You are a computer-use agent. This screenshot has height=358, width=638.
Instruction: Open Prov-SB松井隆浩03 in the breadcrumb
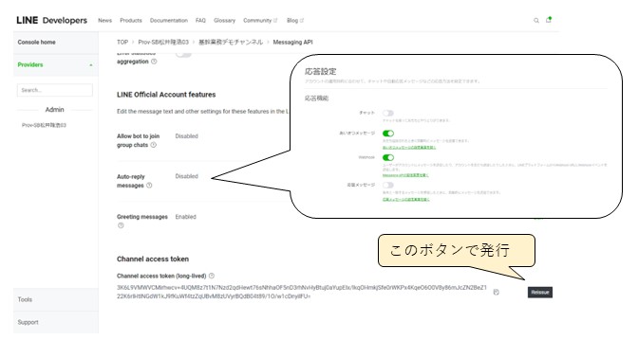point(163,43)
